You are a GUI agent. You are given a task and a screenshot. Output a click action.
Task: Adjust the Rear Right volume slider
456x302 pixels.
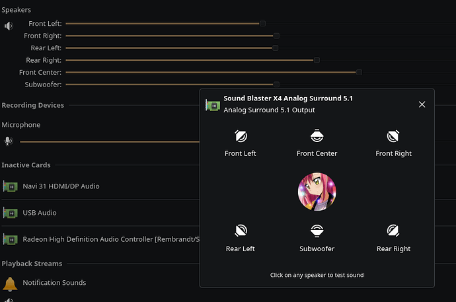[x=317, y=60]
